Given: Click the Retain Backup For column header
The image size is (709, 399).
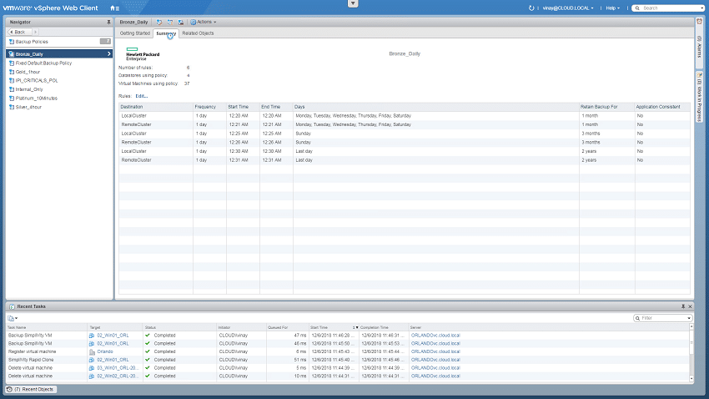Looking at the screenshot, I should click(606, 107).
